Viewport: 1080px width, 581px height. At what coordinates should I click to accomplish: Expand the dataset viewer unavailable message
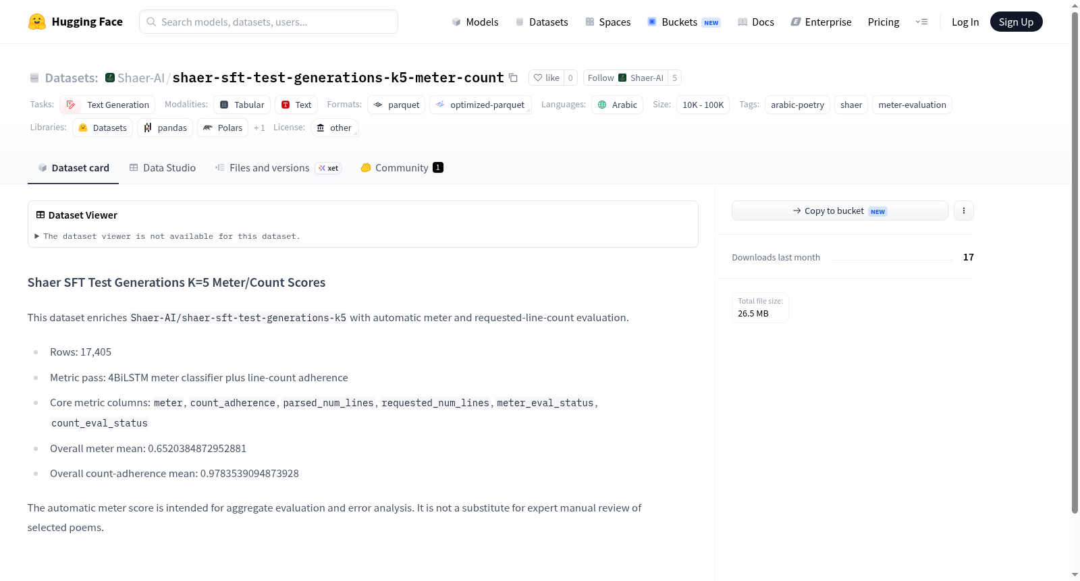(167, 236)
